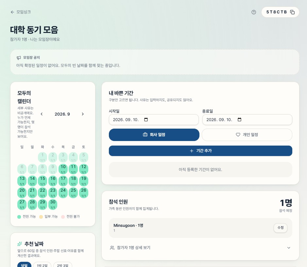The height and width of the screenshot is (267, 307).
Task: Click the 추천 날짜 heading
Action: (x=34, y=244)
